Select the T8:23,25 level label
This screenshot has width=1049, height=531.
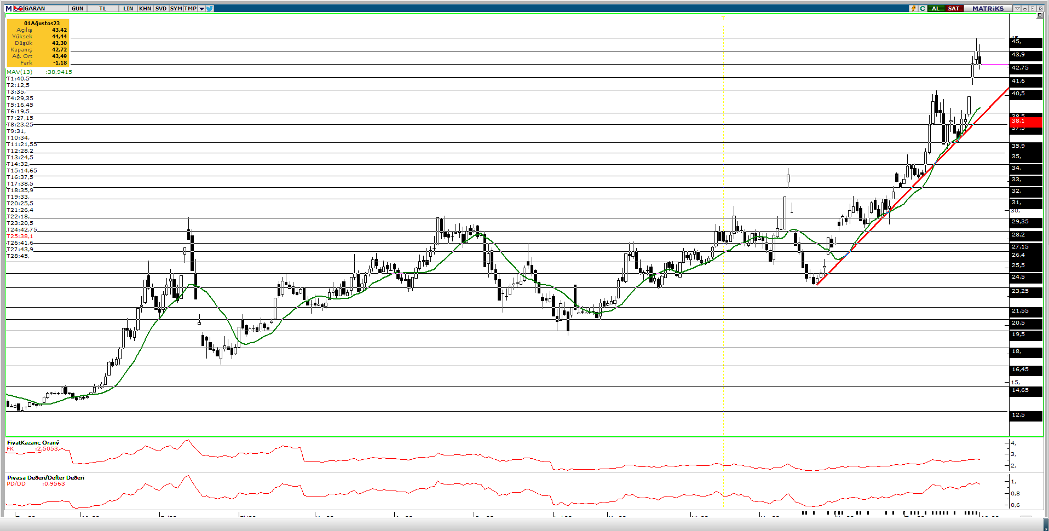tap(20, 125)
